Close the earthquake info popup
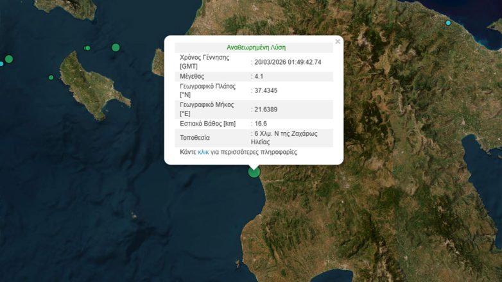The width and height of the screenshot is (502, 282). coord(338,42)
